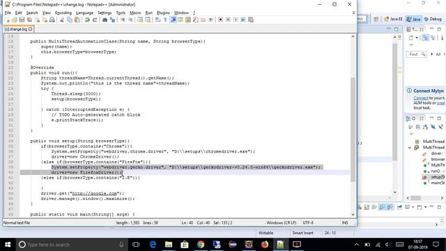Open the Plugins menu
Screen dimensions: 446x251
(x=163, y=13)
